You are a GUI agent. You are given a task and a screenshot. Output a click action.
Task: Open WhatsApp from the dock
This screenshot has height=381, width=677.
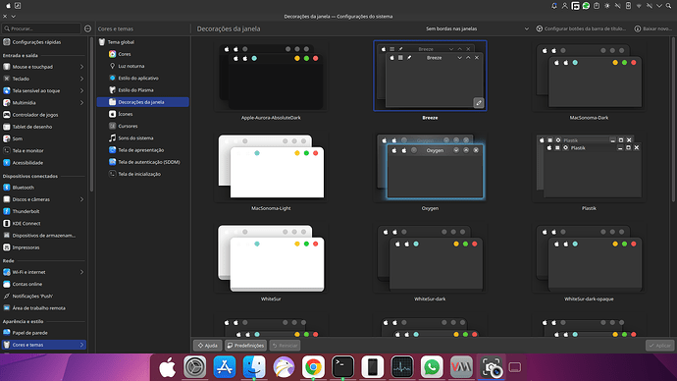coord(432,367)
